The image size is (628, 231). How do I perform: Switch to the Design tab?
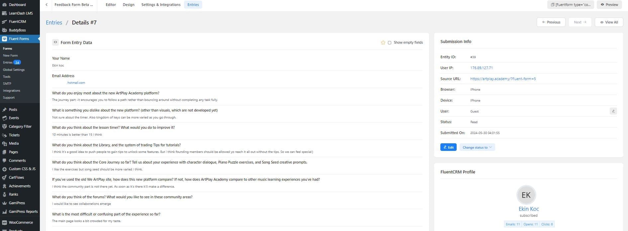129,5
